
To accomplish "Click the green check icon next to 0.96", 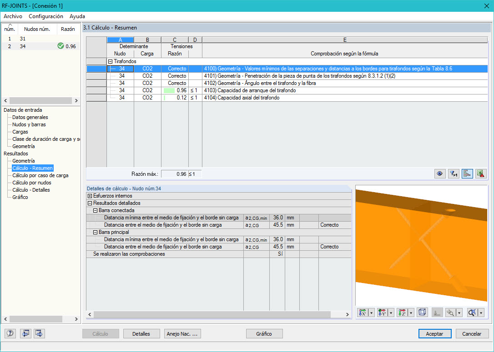I will tap(61, 46).
